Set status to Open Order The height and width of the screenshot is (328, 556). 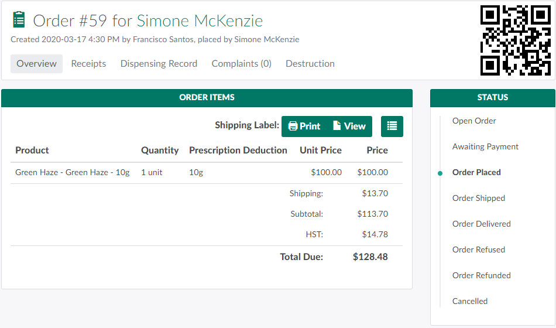(474, 121)
